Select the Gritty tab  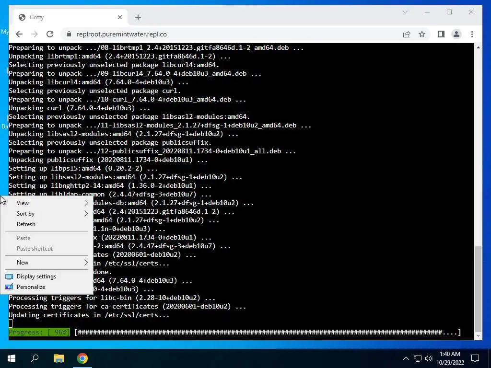pyautogui.click(x=70, y=17)
